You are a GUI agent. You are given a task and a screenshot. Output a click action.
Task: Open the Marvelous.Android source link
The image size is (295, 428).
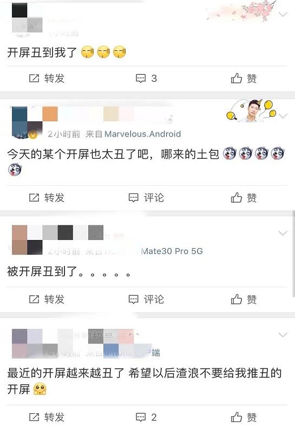(x=142, y=134)
